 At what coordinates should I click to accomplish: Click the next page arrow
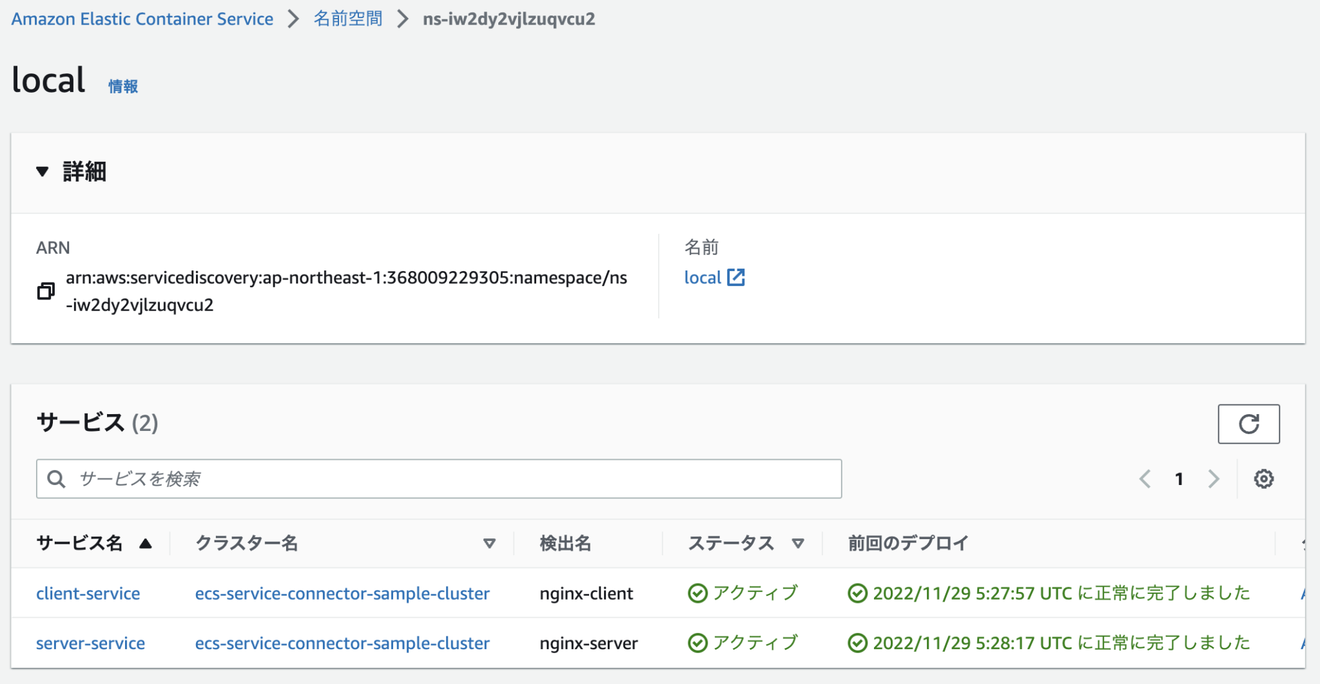(1214, 479)
